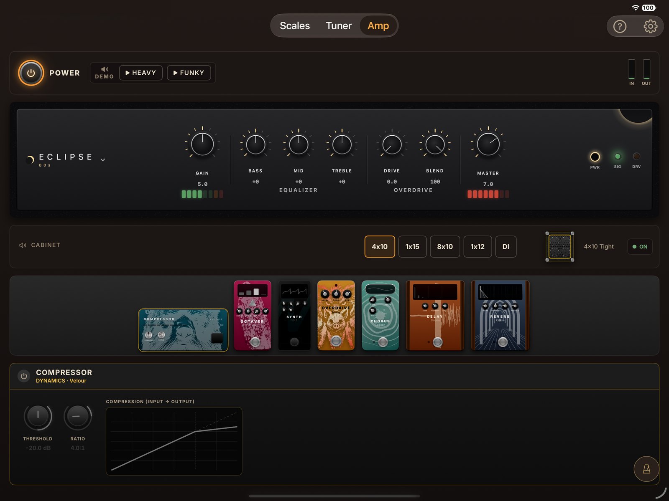Choose the 1x12 cabinet option
The image size is (669, 501).
477,247
